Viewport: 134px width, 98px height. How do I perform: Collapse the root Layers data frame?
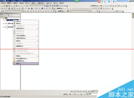coord(1,18)
